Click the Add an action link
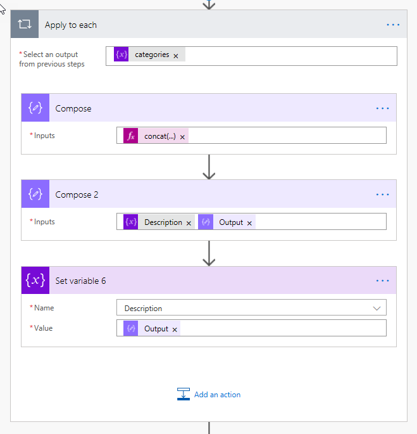 (x=217, y=395)
